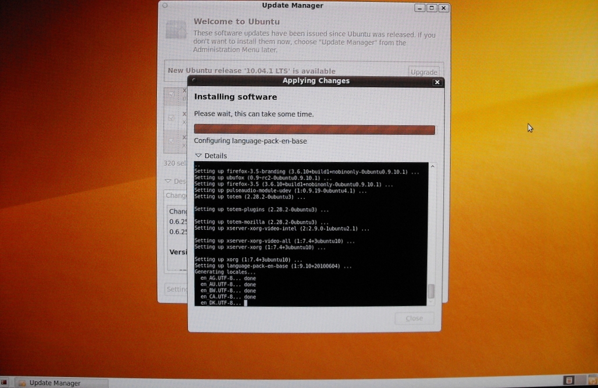Image resolution: width=598 pixels, height=388 pixels.
Task: Click the installation progress bar
Action: 314,130
